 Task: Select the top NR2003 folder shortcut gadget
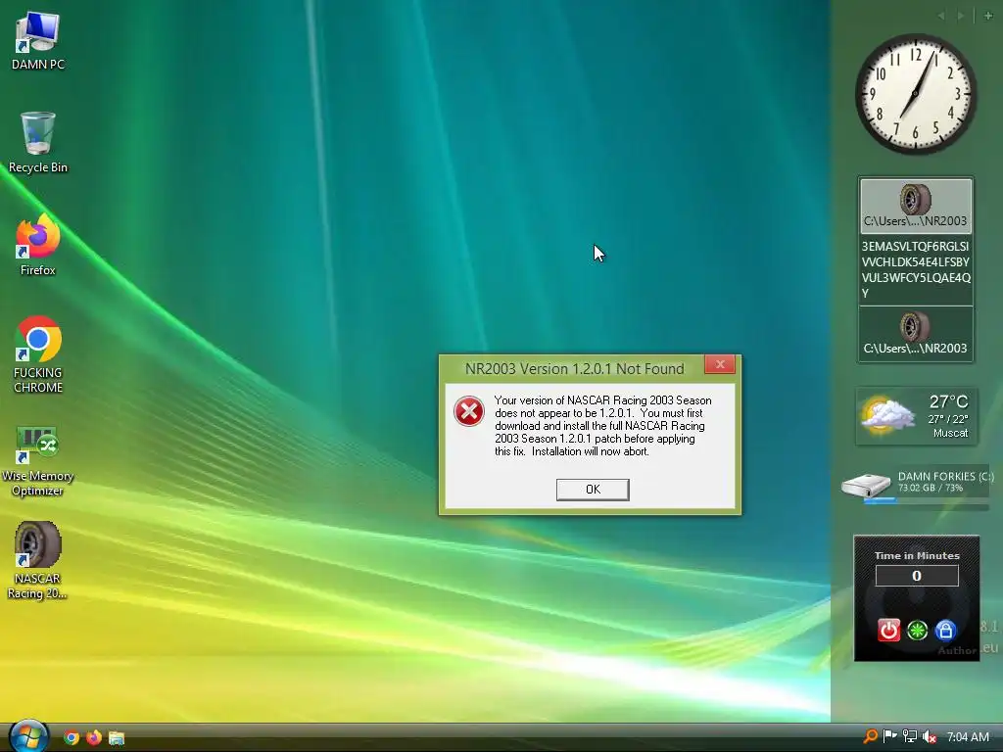coord(916,206)
